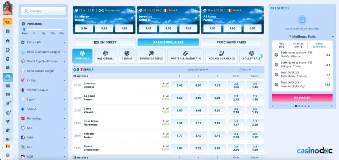This screenshot has height=160, width=339.
Task: Select the FOOTBALL AMÉRICAIN sport tab
Action: pyautogui.click(x=185, y=56)
